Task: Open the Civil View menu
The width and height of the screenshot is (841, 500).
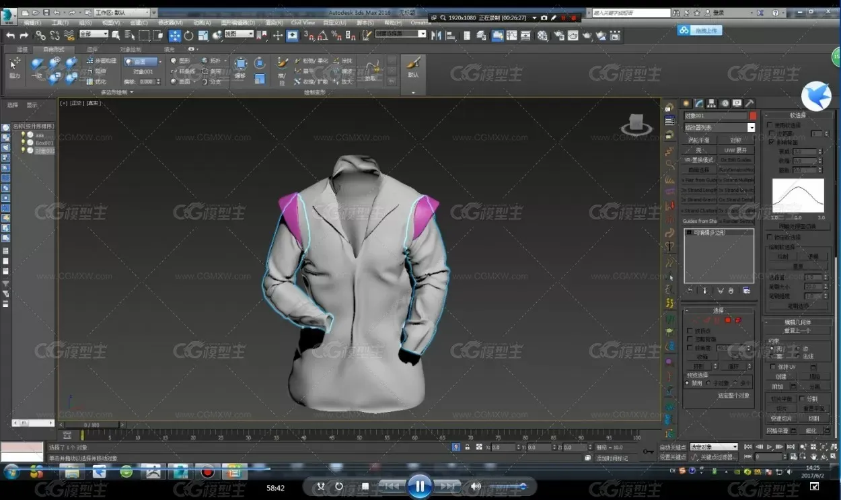Action: 303,22
